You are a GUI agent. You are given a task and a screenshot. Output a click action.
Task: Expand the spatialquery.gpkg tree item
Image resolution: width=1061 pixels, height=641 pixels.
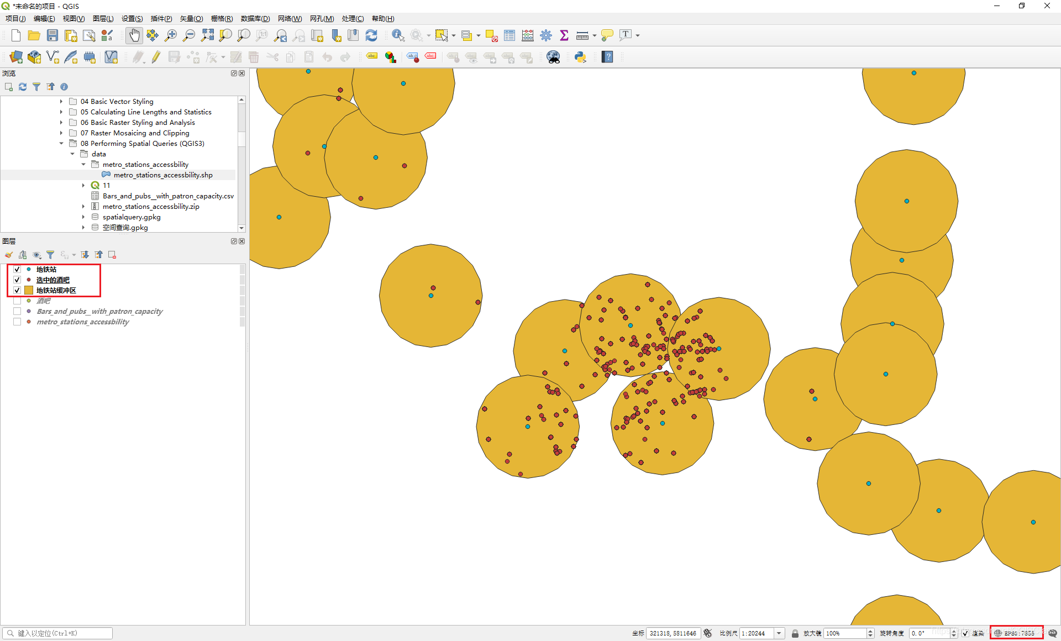point(83,217)
